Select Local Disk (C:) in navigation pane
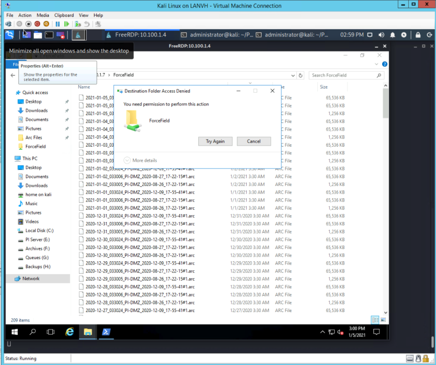This screenshot has height=365, width=436. pyautogui.click(x=40, y=230)
